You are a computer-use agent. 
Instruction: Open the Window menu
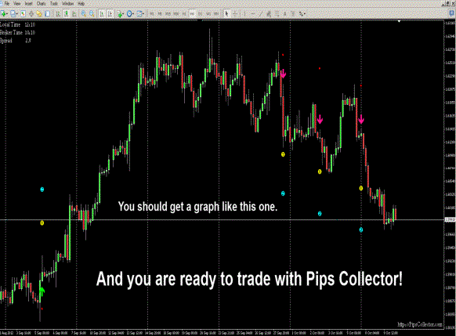tap(67, 4)
